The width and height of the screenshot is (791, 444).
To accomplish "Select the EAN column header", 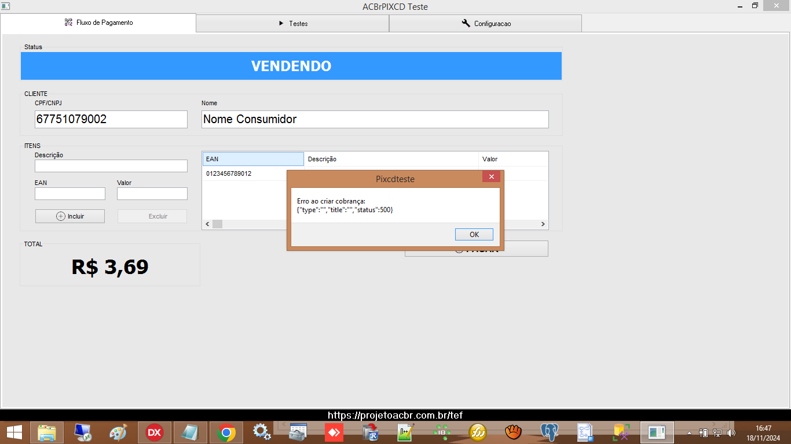I will click(x=253, y=159).
